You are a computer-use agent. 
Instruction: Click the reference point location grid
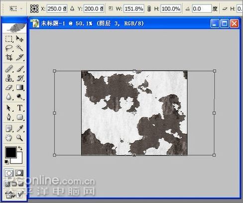[34, 8]
